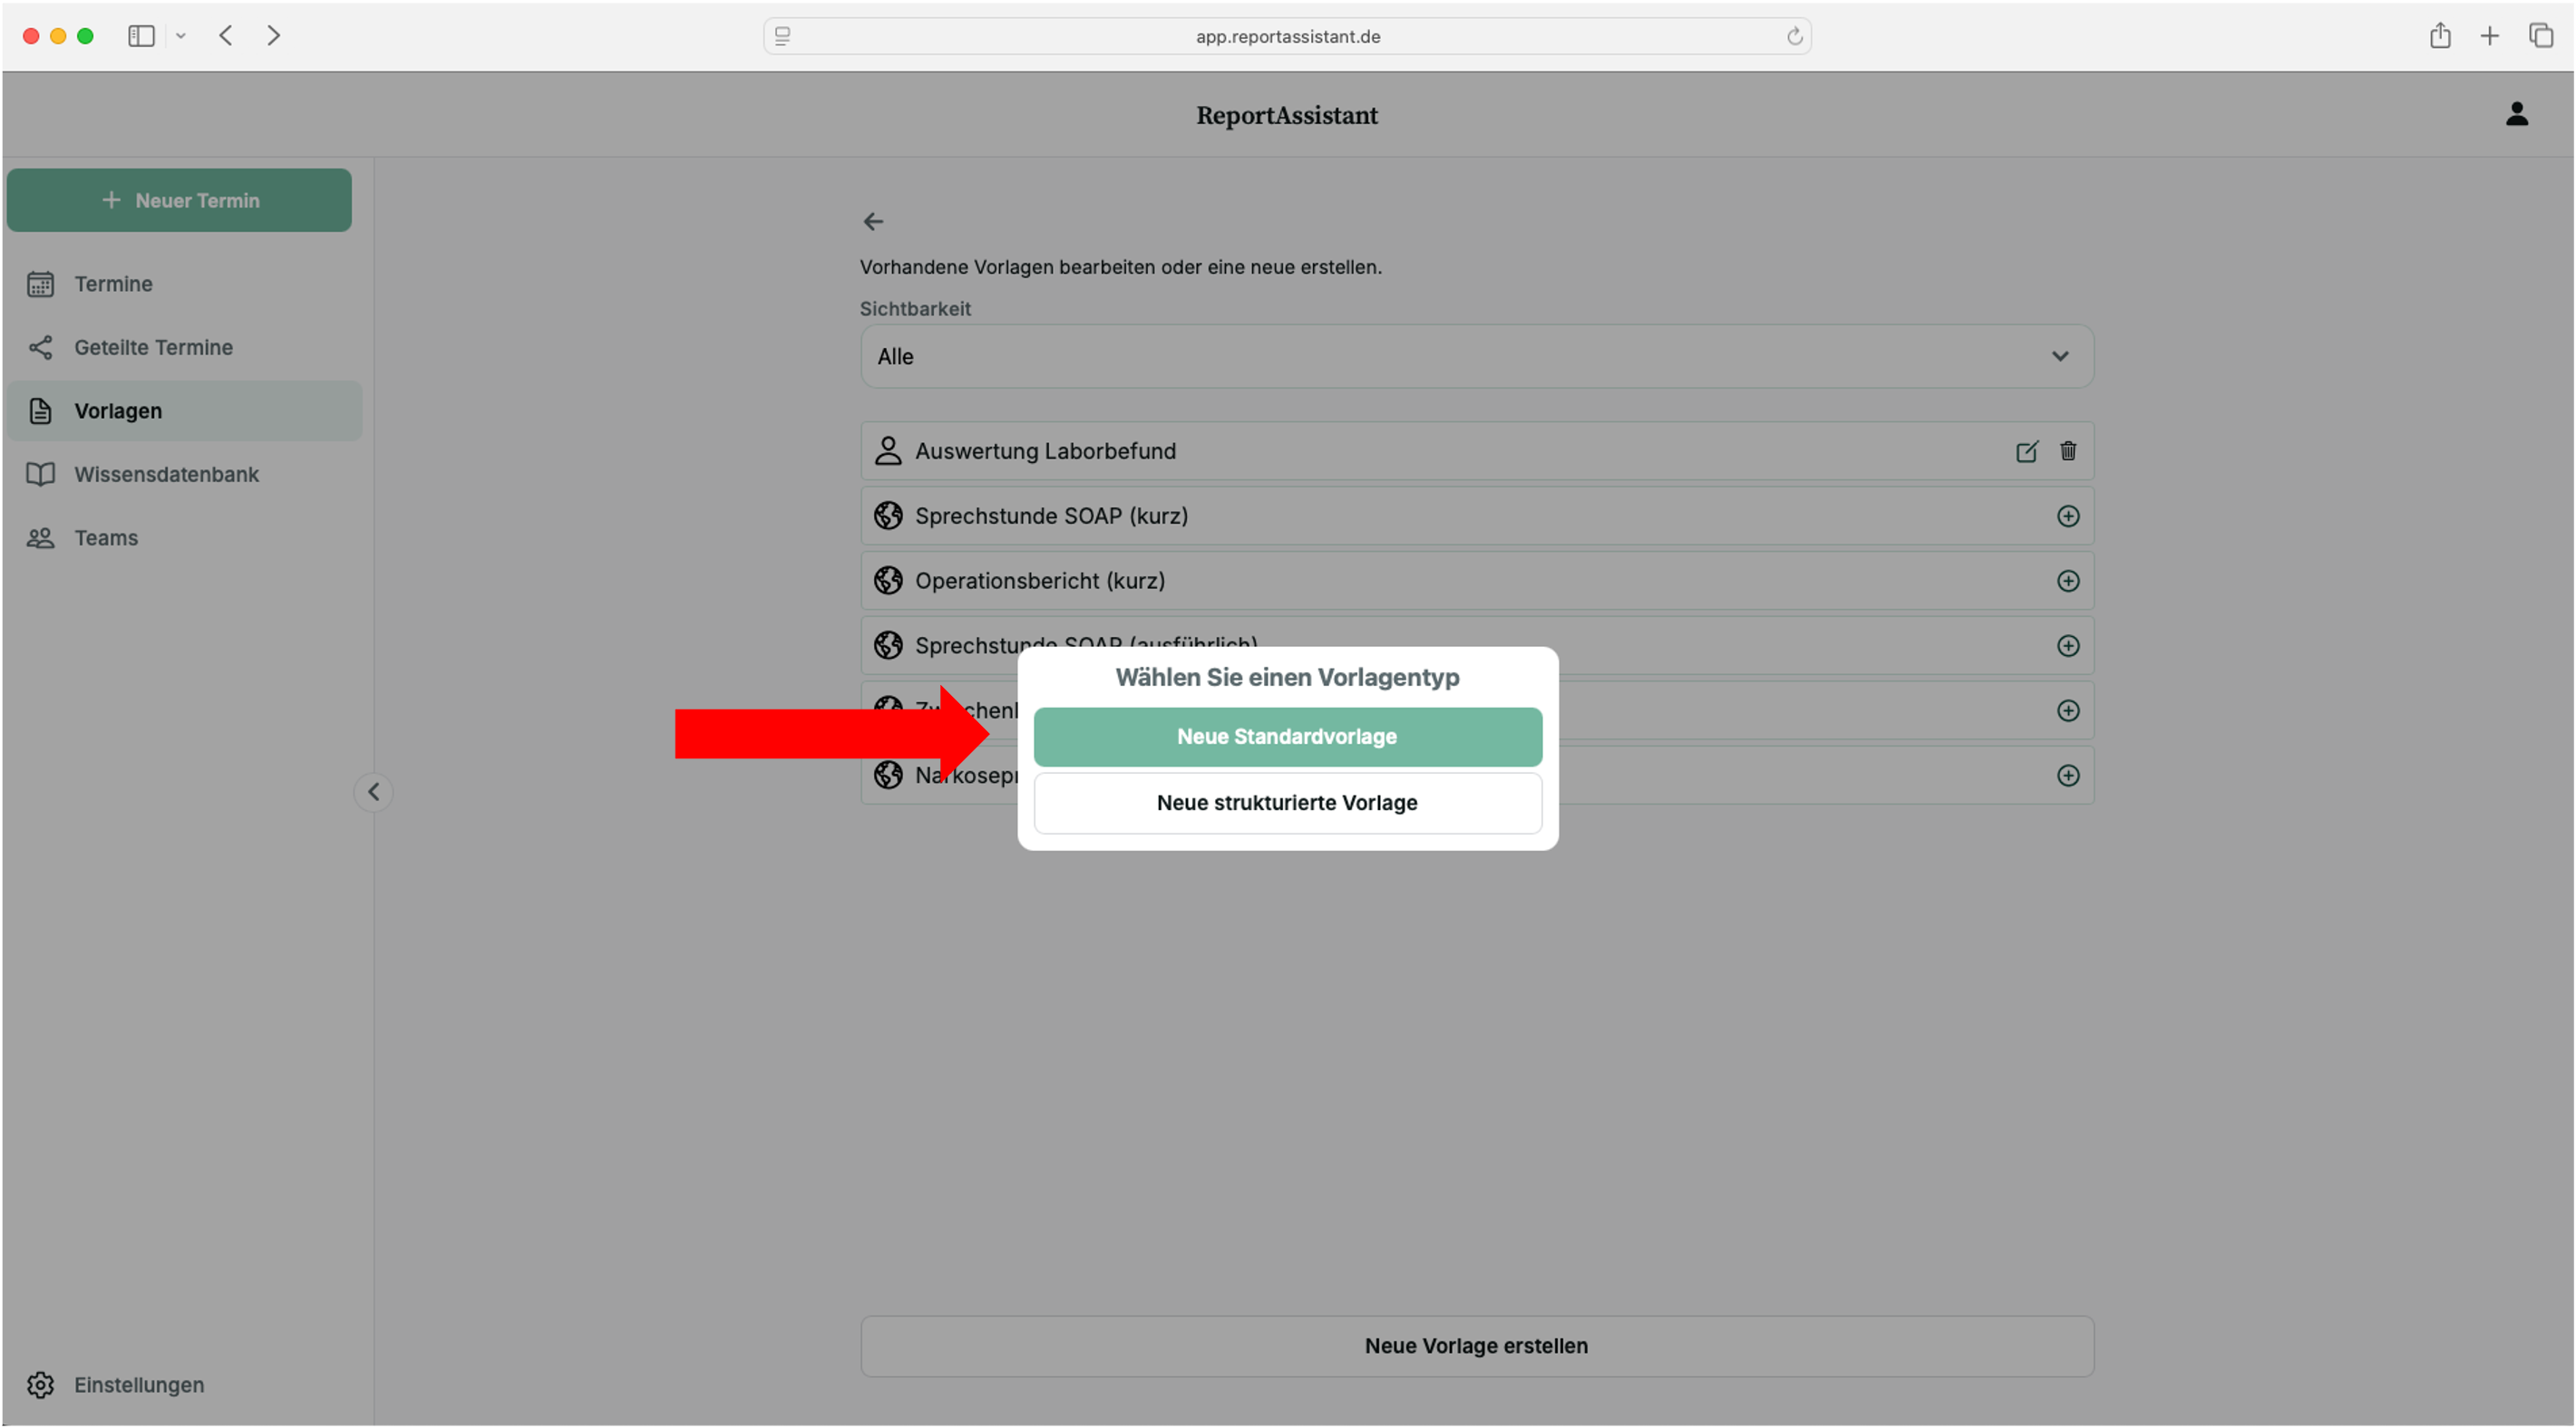
Task: Click plus icon on Narkose template row
Action: click(2068, 776)
